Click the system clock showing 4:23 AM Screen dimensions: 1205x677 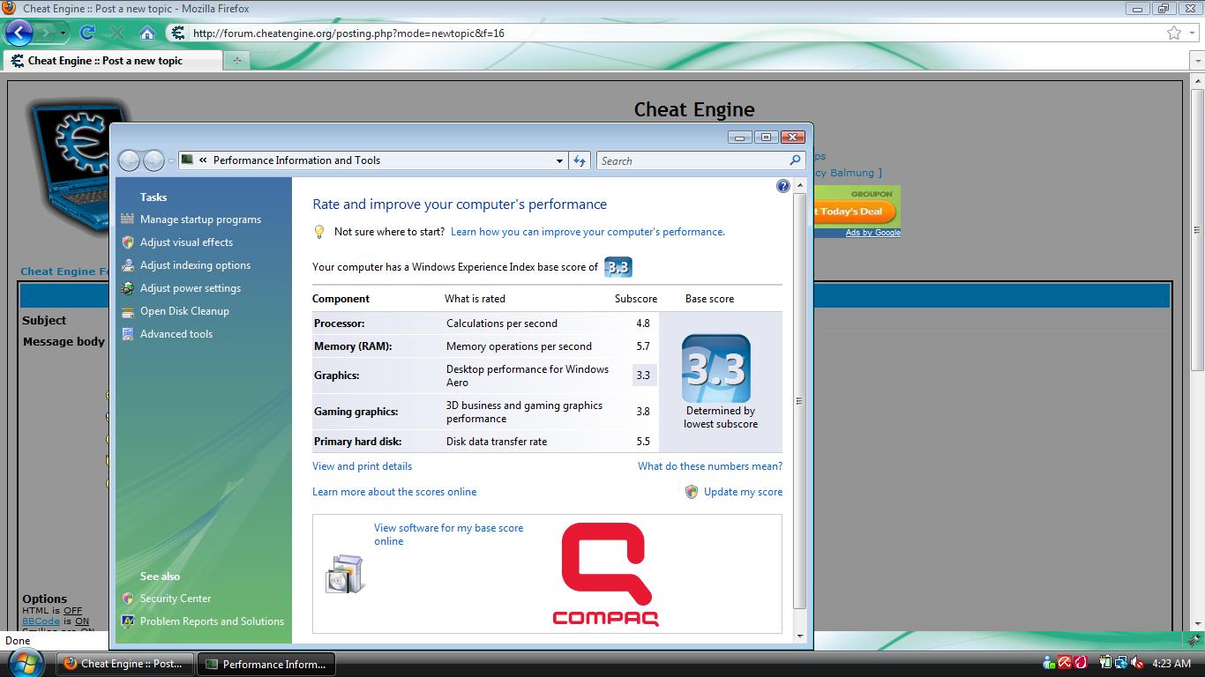[1171, 663]
